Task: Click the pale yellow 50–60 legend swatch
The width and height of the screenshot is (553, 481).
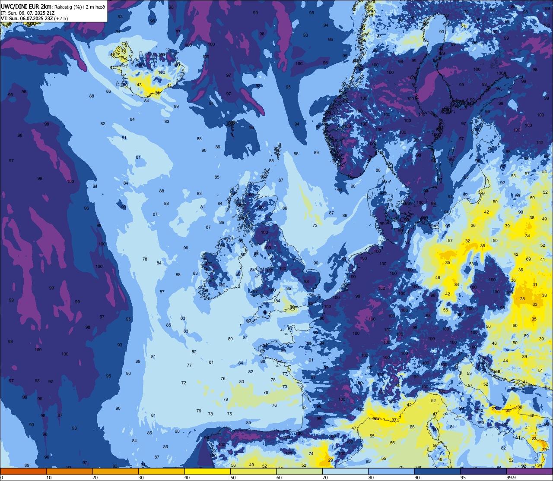Action: pos(253,472)
